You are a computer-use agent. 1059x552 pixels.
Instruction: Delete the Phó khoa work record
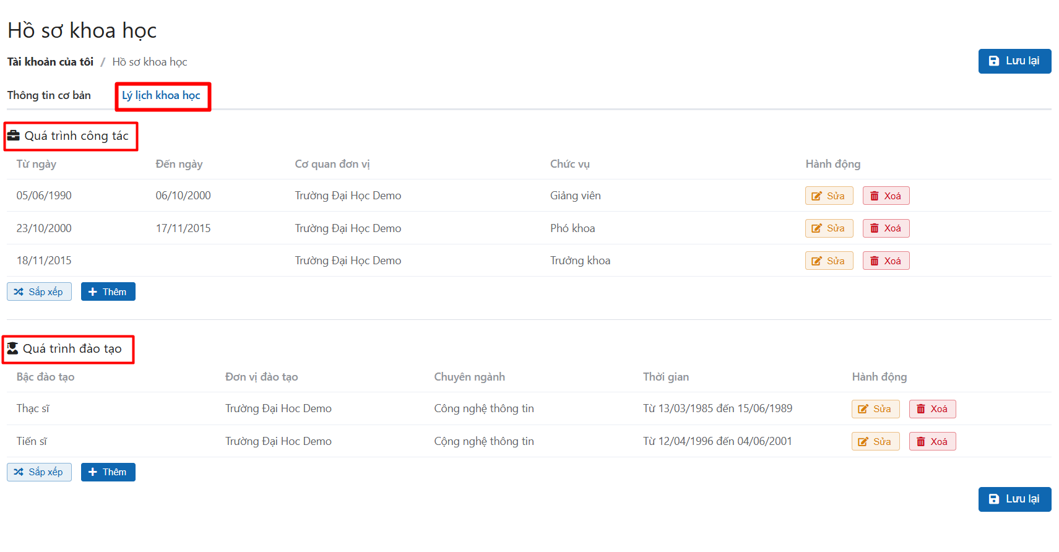click(x=885, y=228)
